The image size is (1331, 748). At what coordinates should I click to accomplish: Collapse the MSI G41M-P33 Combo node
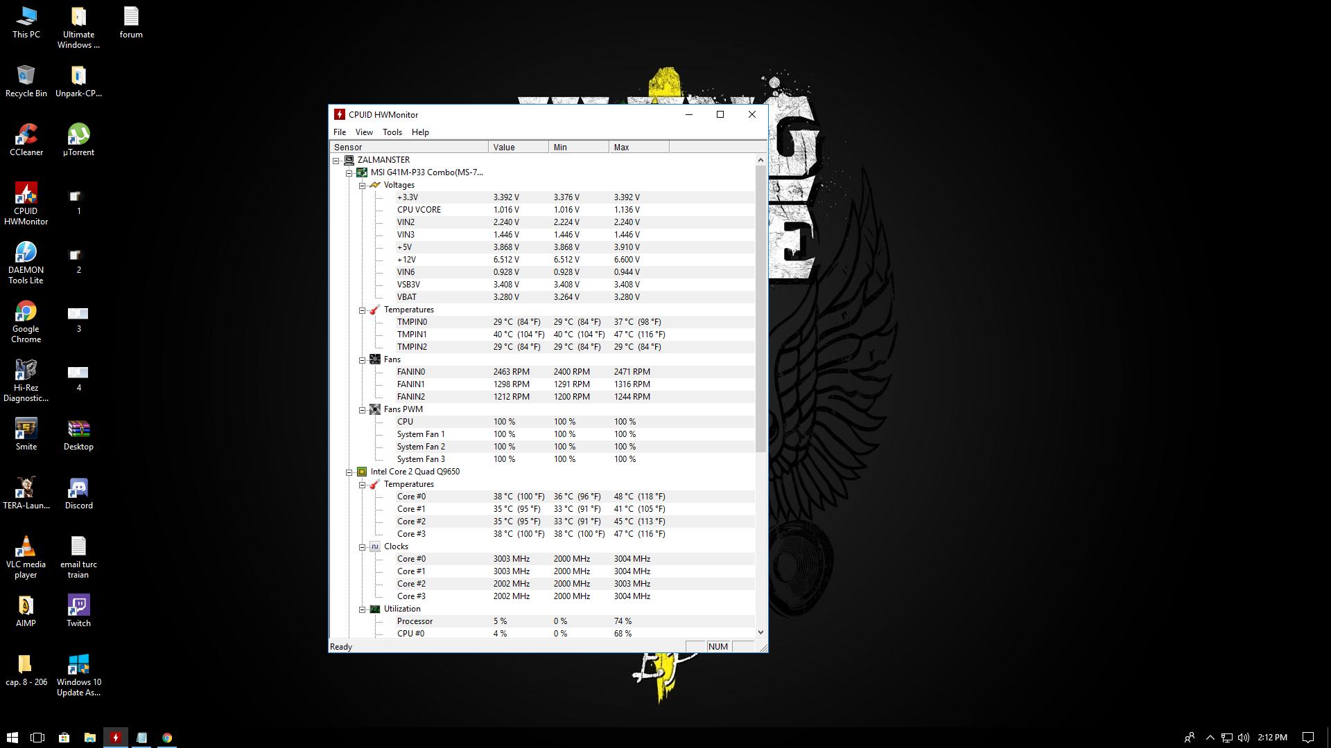(x=349, y=173)
